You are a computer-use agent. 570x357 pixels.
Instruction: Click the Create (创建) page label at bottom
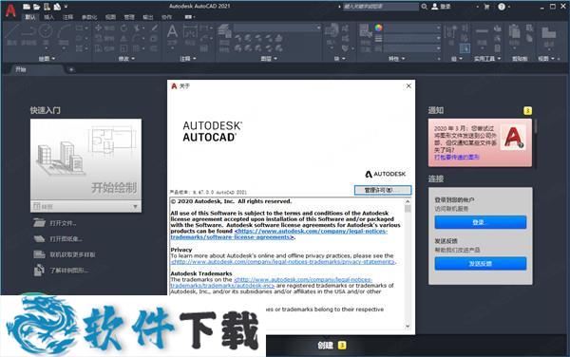click(x=325, y=346)
